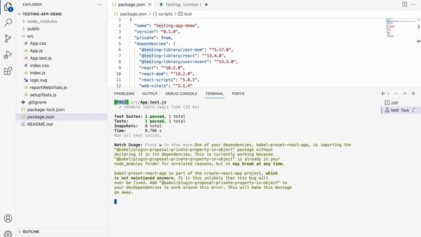Open Explorer more actions ellipsis

tap(99, 5)
